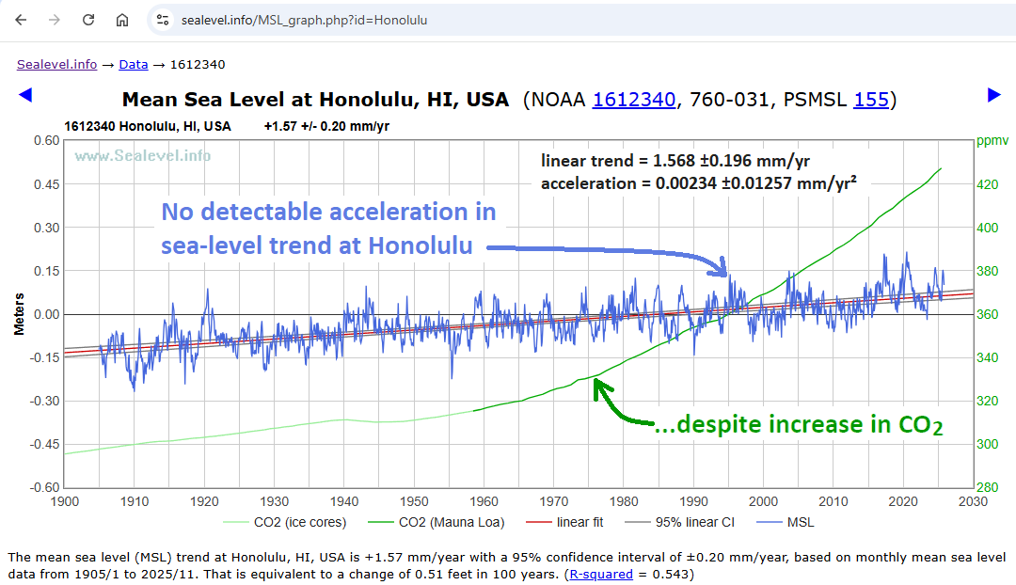
Task: Open the R-squared link
Action: click(606, 573)
